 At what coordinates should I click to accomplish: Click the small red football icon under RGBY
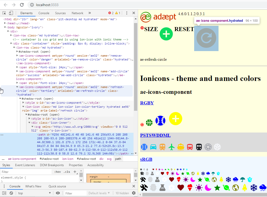click(142, 125)
